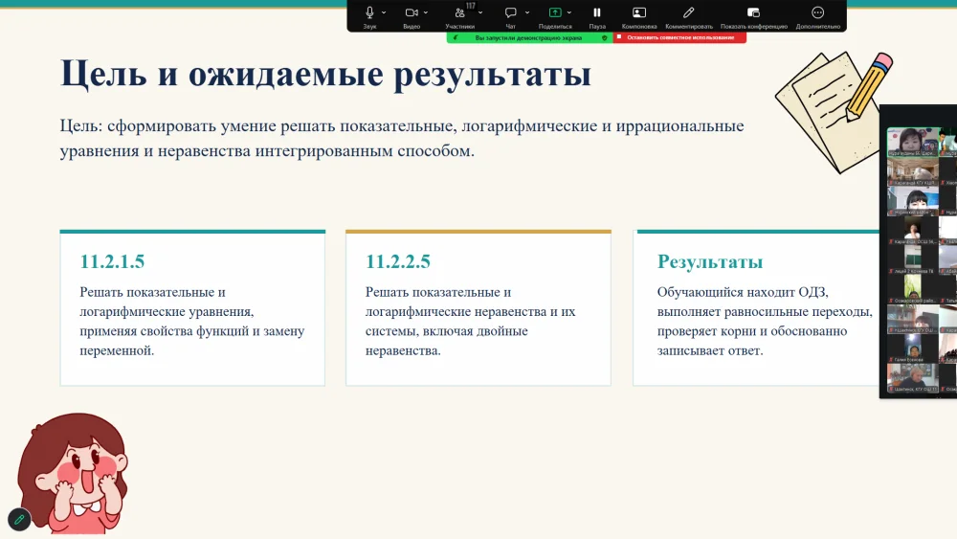Open share options arrow beside Поделиться
The width and height of the screenshot is (957, 539).
coord(569,12)
